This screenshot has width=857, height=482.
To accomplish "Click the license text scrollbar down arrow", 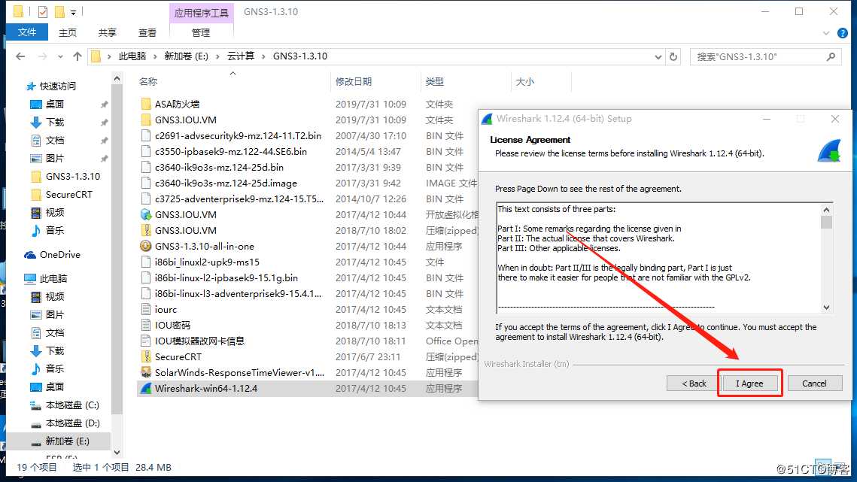I will [826, 308].
